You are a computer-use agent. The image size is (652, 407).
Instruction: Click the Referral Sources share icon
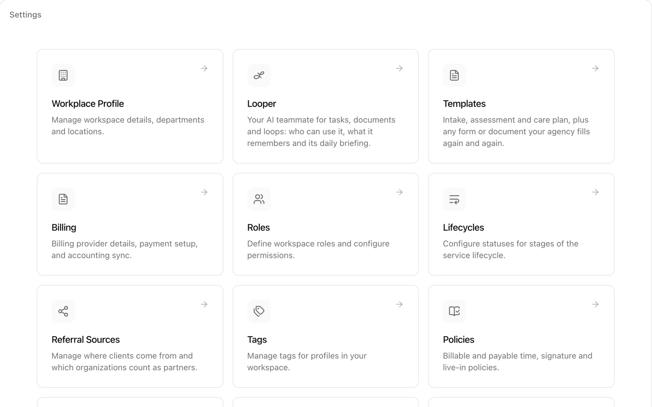click(63, 311)
